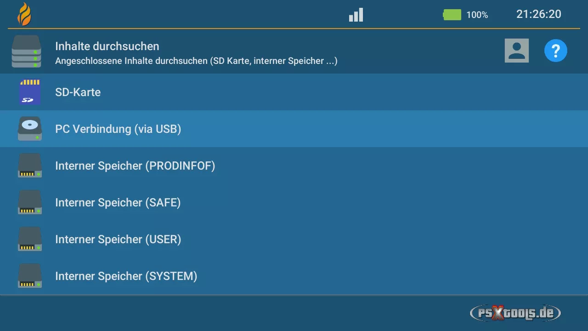Viewport: 588px width, 331px height.
Task: Click the USER storage drive icon
Action: click(x=30, y=239)
